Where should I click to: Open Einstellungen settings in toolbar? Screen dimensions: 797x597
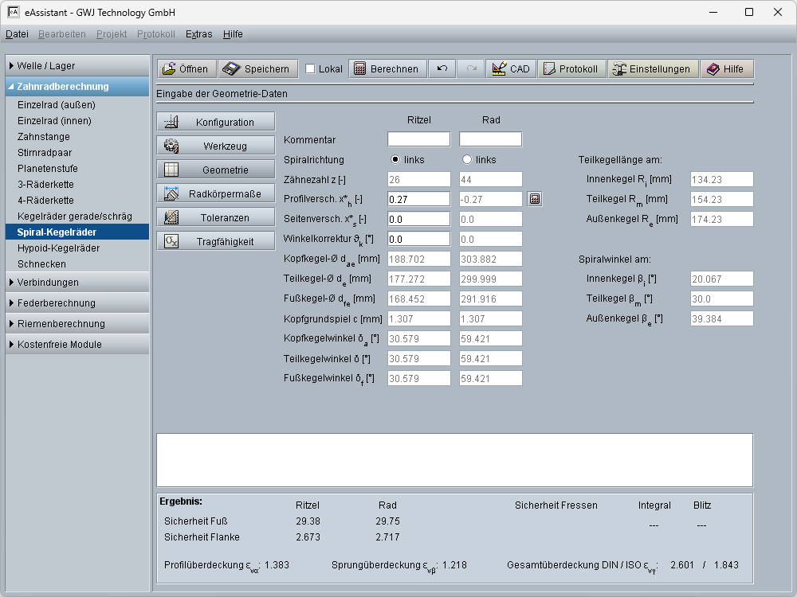pos(652,69)
